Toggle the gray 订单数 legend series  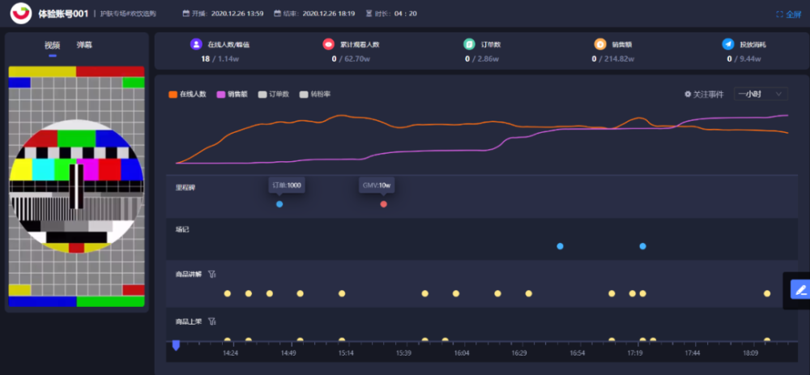[x=274, y=95]
